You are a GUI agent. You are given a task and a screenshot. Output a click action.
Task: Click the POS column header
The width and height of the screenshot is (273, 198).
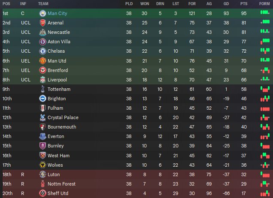(6, 4)
